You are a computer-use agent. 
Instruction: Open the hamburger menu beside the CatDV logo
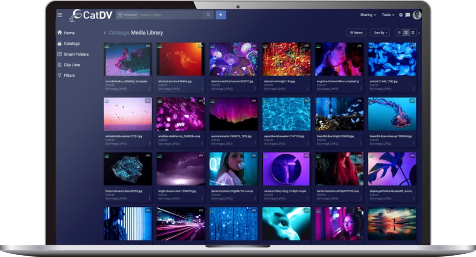pos(59,15)
